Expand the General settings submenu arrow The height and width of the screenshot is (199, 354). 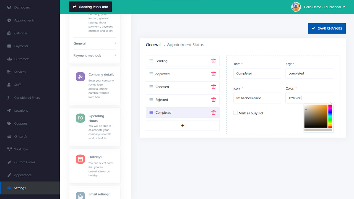[115, 43]
